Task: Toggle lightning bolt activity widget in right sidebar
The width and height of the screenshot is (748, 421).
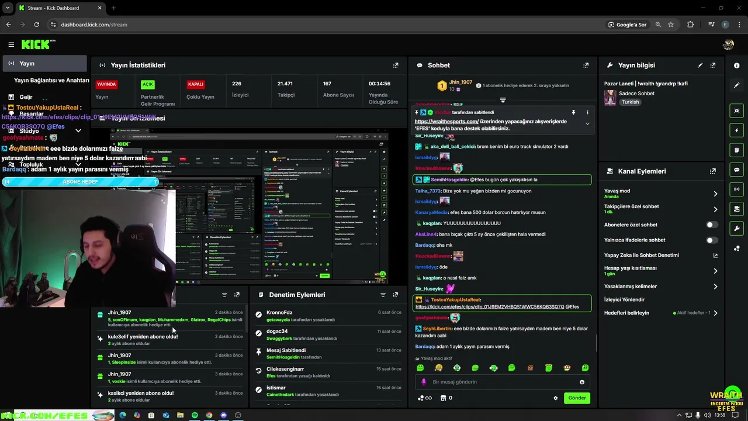Action: pos(736,130)
